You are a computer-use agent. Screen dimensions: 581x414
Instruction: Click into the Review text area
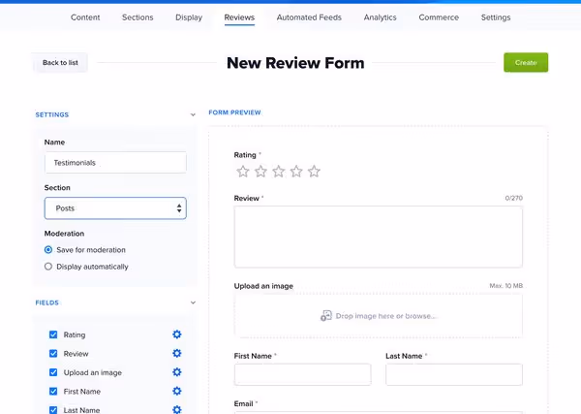click(x=379, y=237)
